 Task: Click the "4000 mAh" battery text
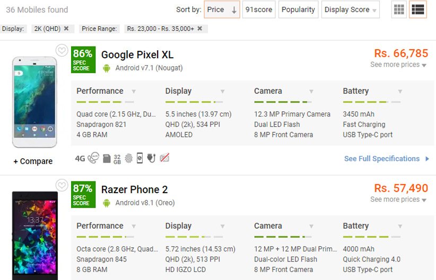[x=359, y=249]
